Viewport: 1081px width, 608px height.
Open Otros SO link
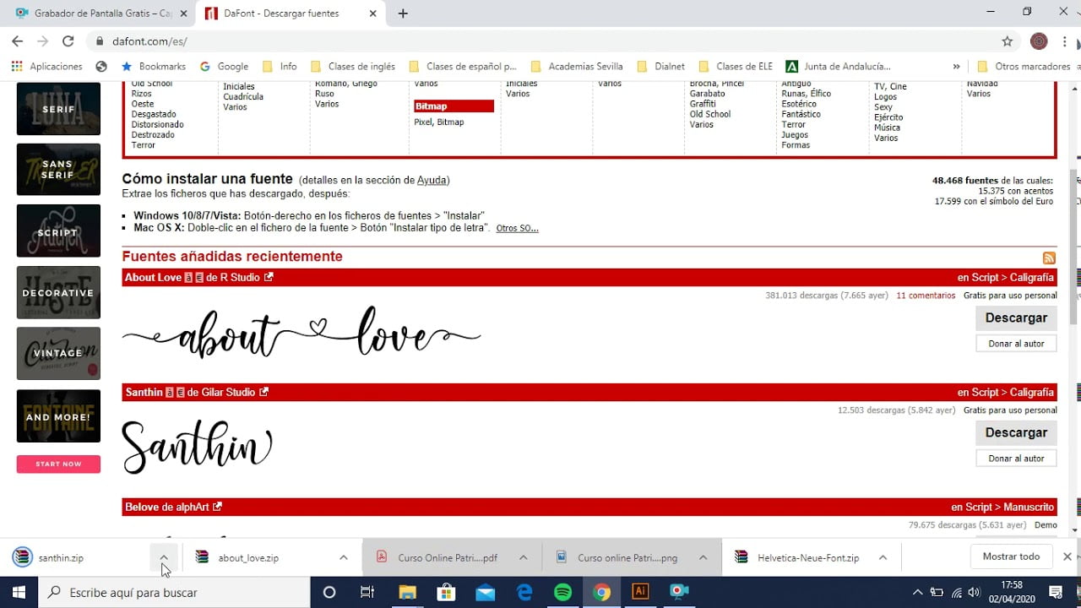tap(517, 228)
